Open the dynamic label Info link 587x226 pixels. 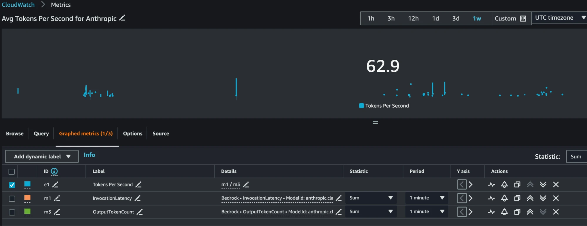pyautogui.click(x=89, y=155)
